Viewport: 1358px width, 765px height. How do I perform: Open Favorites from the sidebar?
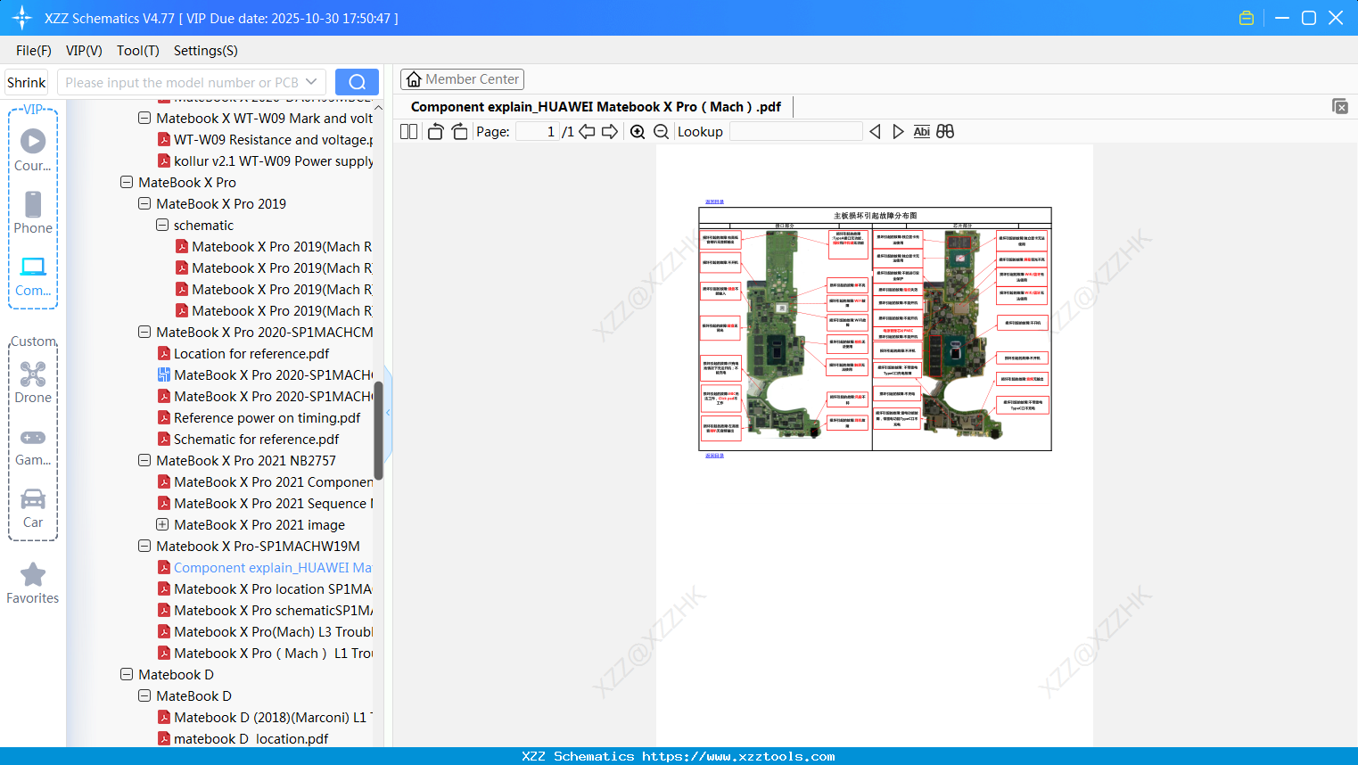pyautogui.click(x=33, y=583)
